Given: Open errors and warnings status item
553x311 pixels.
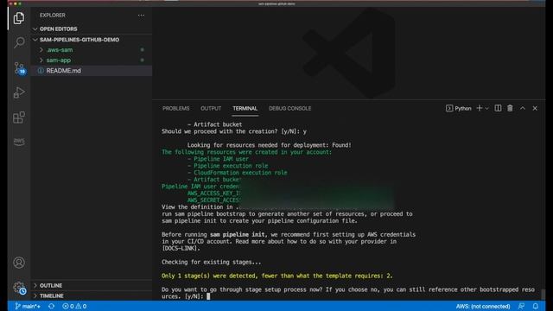Looking at the screenshot, I should point(74,306).
